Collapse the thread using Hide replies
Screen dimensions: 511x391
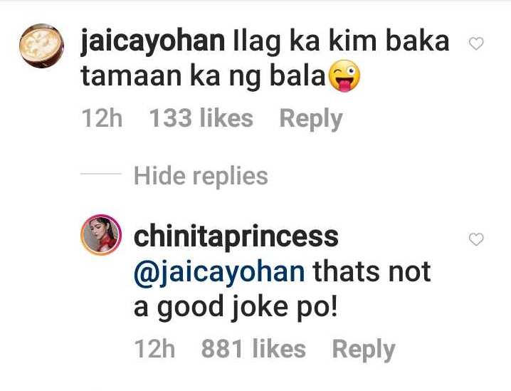pyautogui.click(x=201, y=176)
